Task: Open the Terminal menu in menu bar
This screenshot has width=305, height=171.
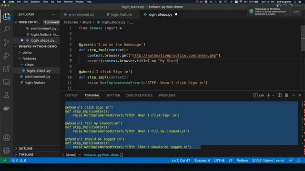Action: (68, 2)
